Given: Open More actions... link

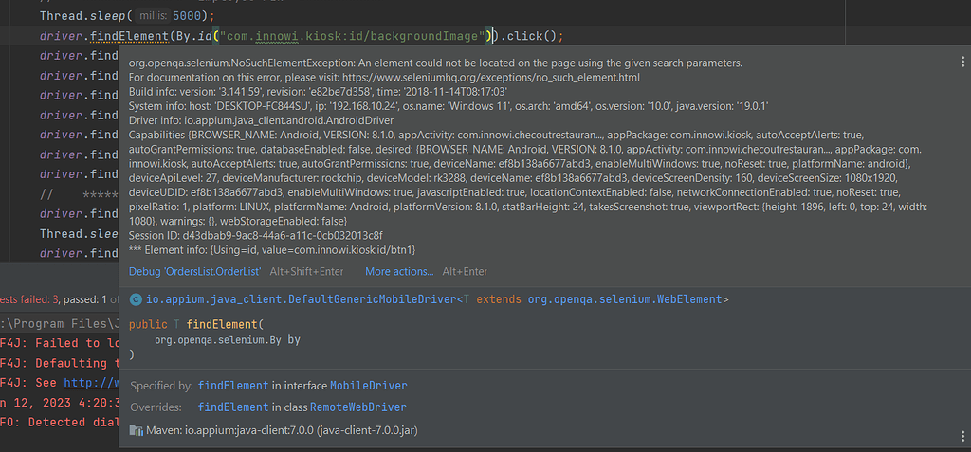Looking at the screenshot, I should coord(398,271).
